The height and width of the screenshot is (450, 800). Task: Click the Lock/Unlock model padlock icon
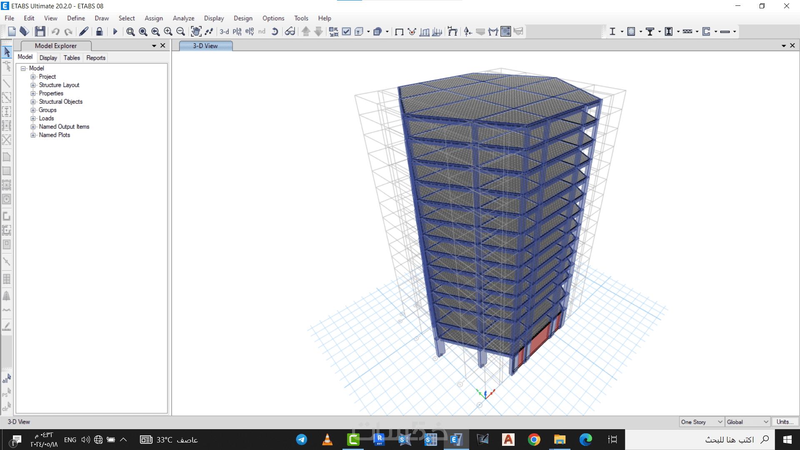coord(99,31)
